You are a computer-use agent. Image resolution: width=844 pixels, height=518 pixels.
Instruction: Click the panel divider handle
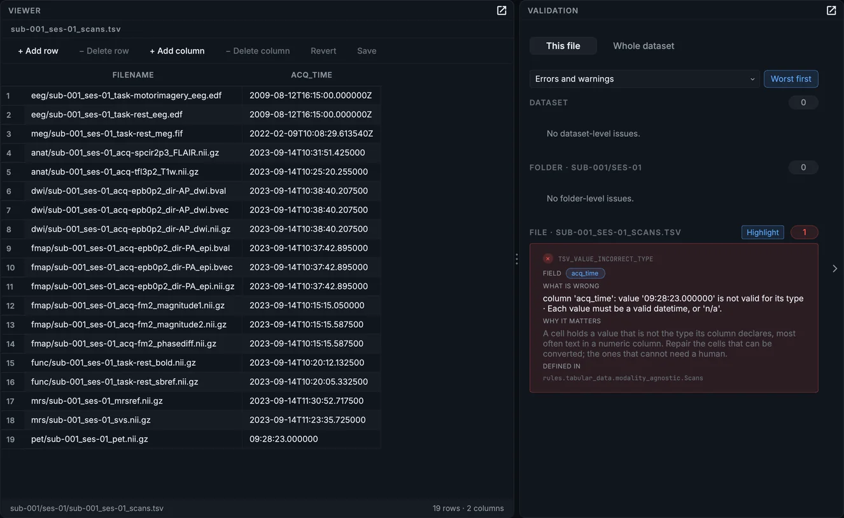[x=516, y=259]
